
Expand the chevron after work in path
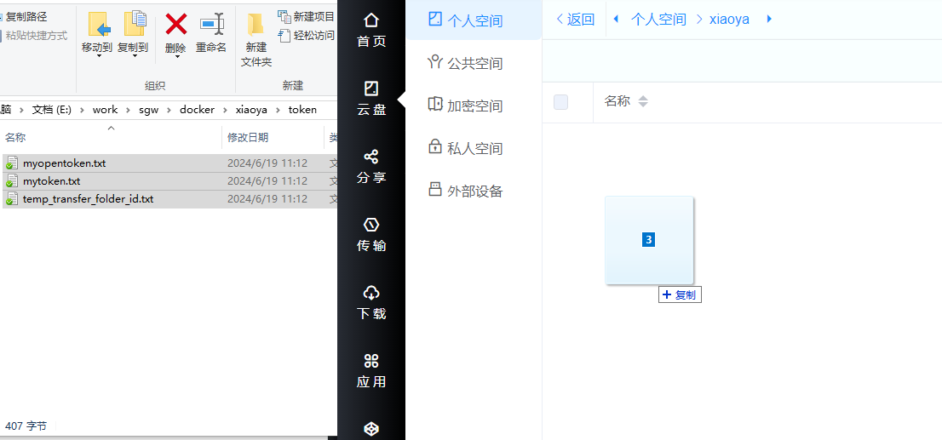[128, 110]
